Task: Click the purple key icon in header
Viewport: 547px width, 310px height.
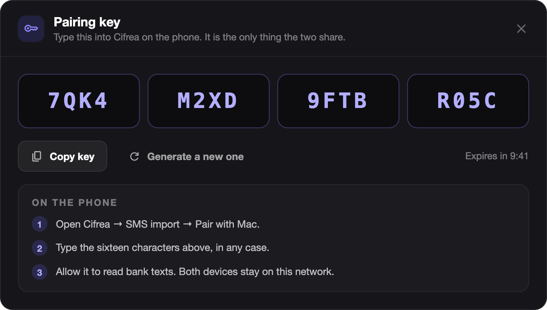Action: [x=31, y=29]
